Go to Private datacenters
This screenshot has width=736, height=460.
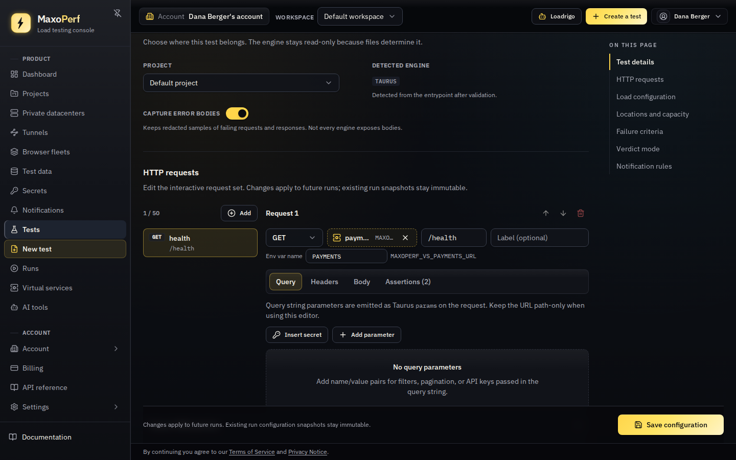tap(65, 113)
